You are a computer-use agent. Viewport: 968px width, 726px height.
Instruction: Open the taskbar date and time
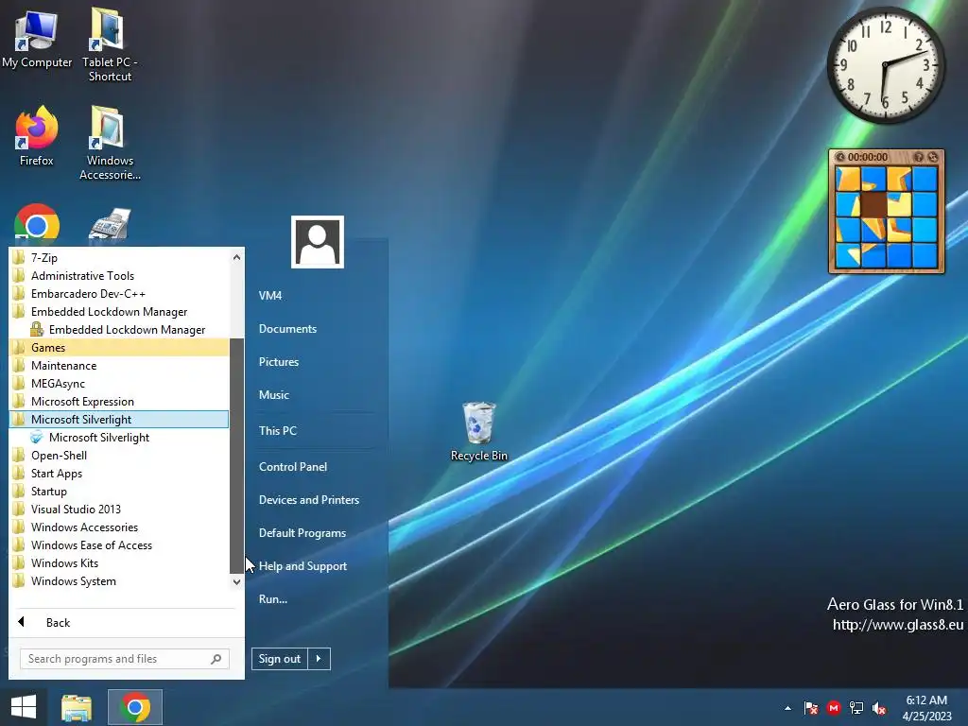926,708
